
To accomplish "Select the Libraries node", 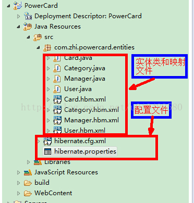I will point(57,162).
